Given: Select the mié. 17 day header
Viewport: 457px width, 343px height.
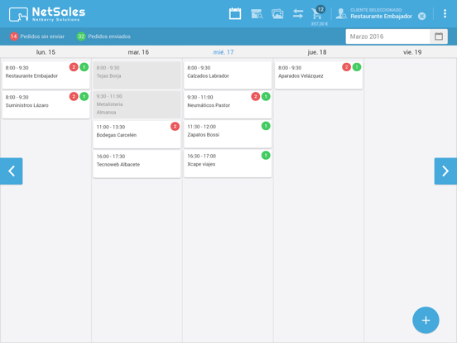Looking at the screenshot, I should 224,52.
